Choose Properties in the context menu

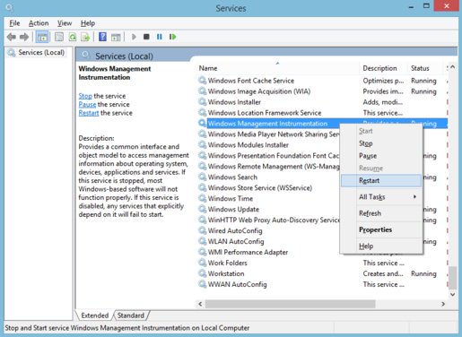pos(381,229)
